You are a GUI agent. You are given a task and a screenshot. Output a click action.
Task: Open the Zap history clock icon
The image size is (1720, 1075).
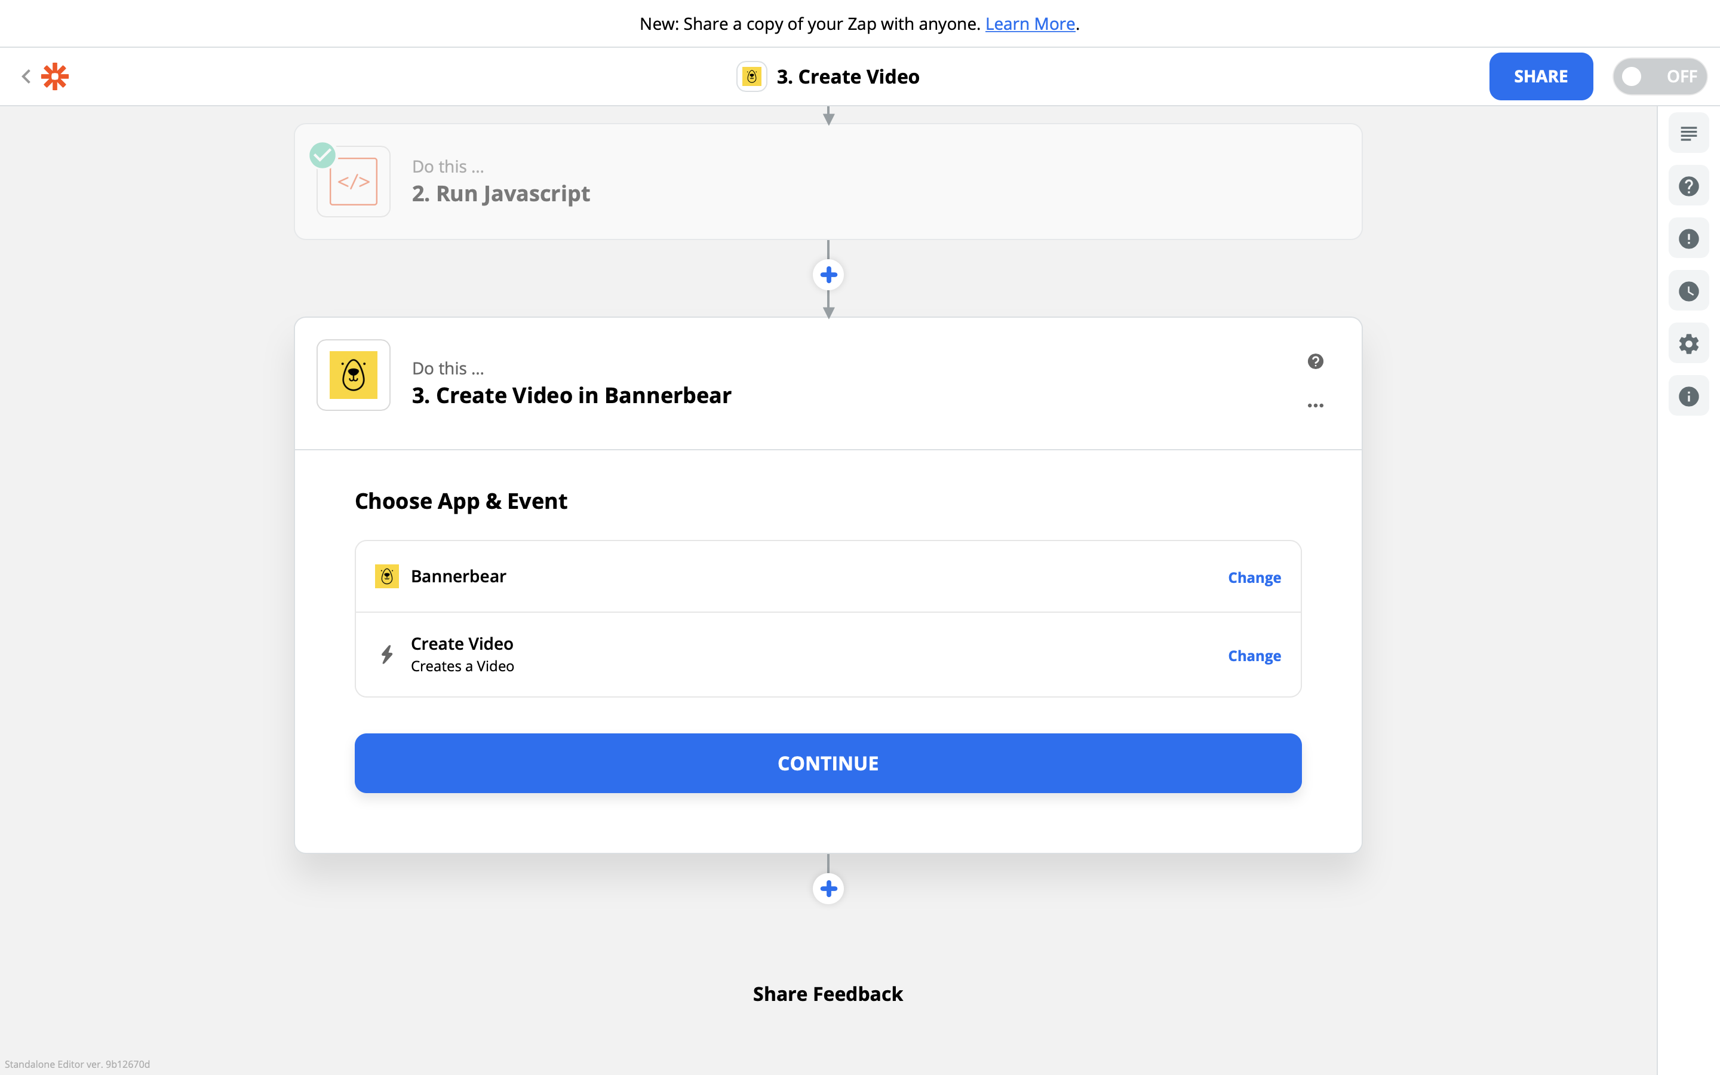pos(1689,291)
